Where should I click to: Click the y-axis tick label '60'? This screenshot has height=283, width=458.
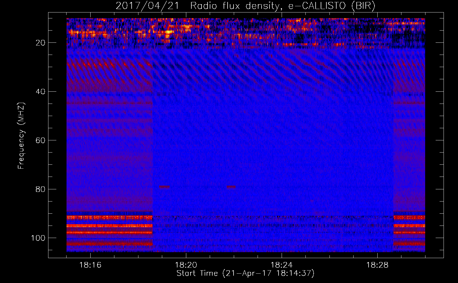[x=41, y=140]
